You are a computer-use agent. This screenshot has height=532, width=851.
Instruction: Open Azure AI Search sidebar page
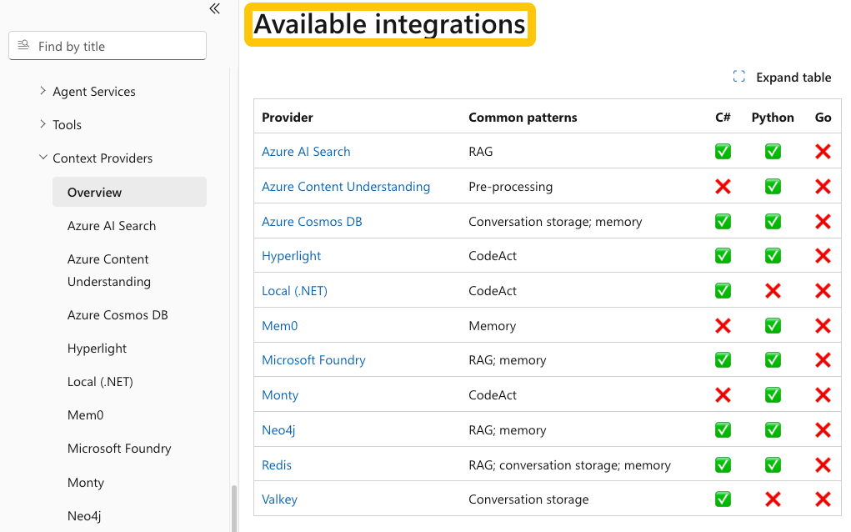tap(111, 226)
